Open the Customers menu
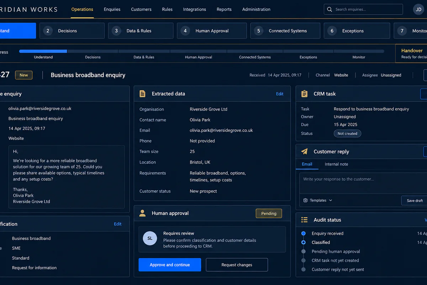 click(141, 9)
